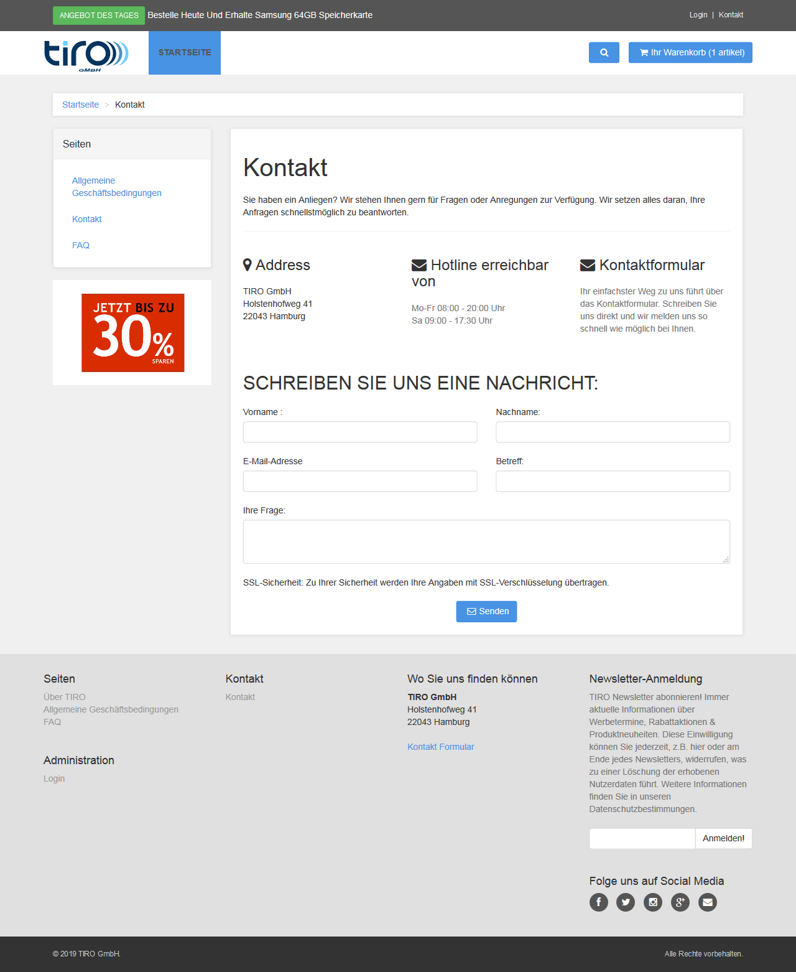Open the Facebook social media icon

(598, 902)
